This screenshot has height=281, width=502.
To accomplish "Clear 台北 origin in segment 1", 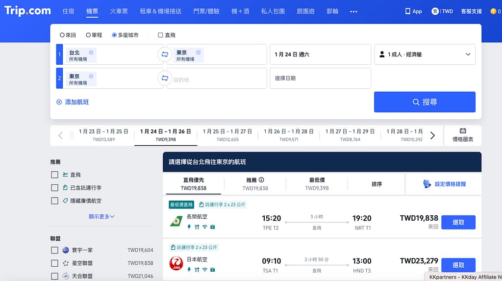I will 91,52.
